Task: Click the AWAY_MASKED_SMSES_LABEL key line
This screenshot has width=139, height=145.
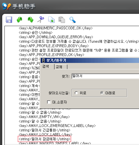Action: [55, 143]
